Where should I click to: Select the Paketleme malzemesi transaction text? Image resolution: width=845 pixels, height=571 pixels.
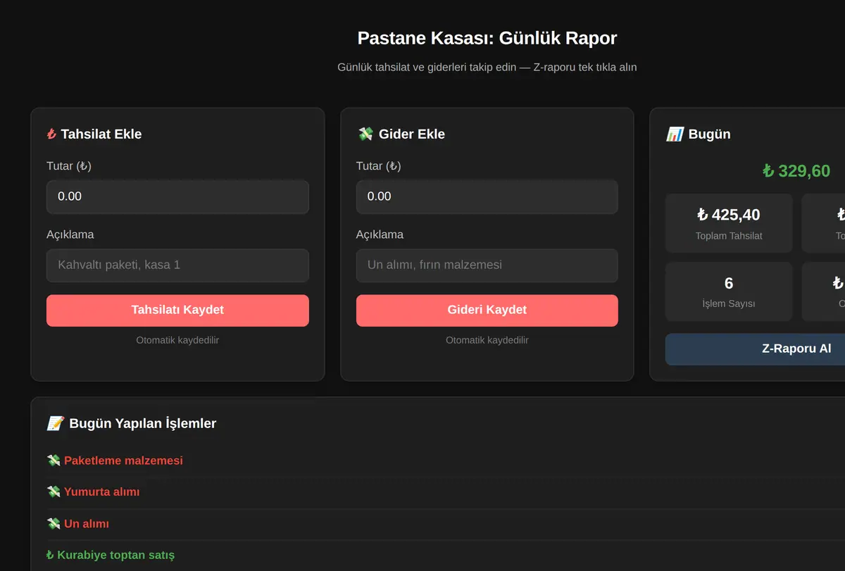(x=123, y=460)
